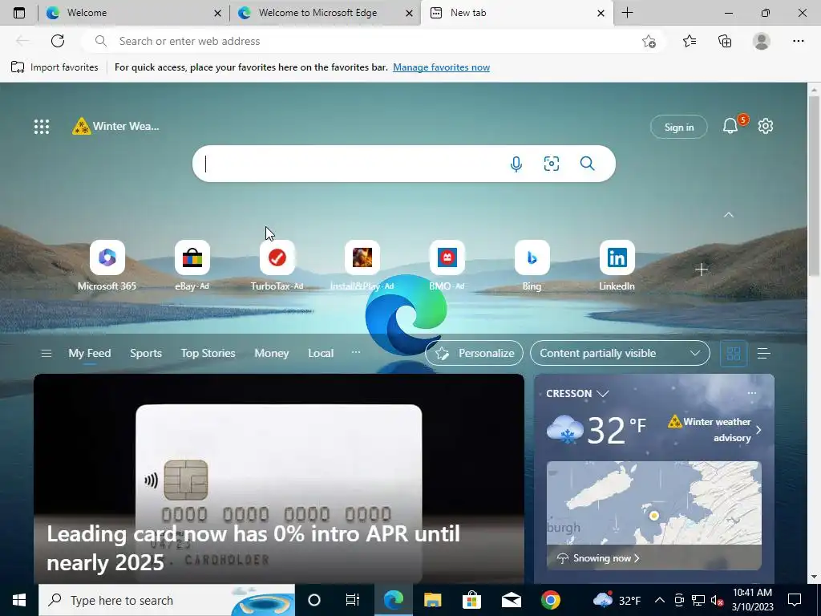Open the profile avatar icon
This screenshot has width=821, height=616.
coord(762,41)
